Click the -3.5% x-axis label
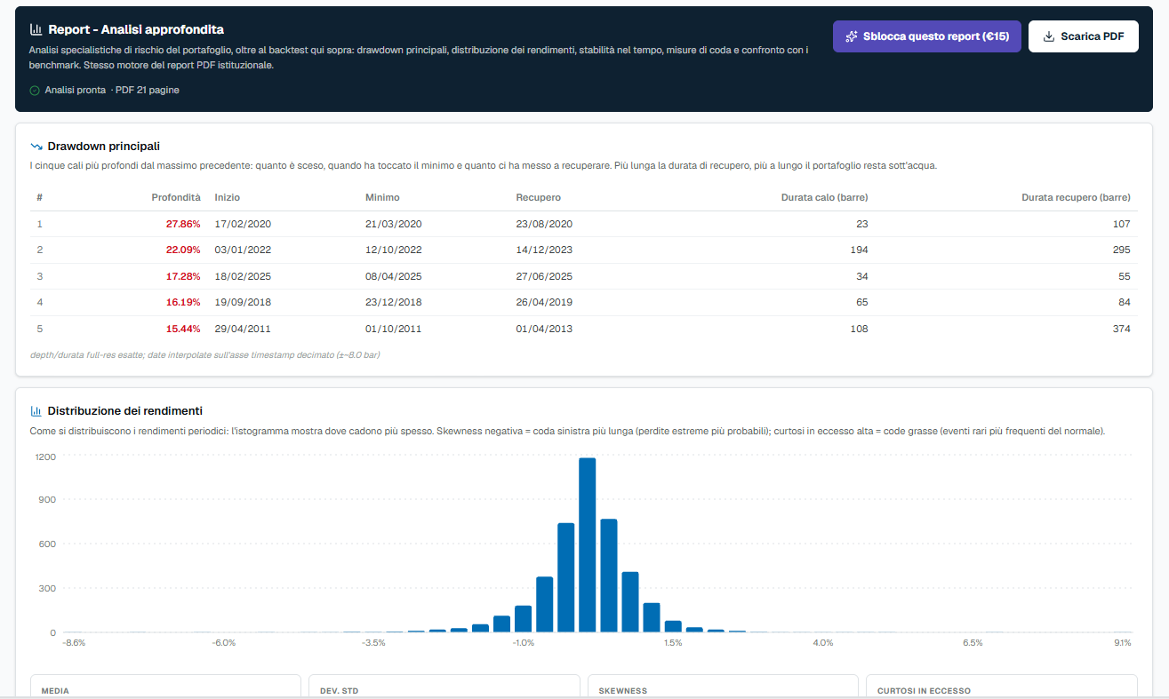This screenshot has height=699, width=1169. (x=374, y=642)
